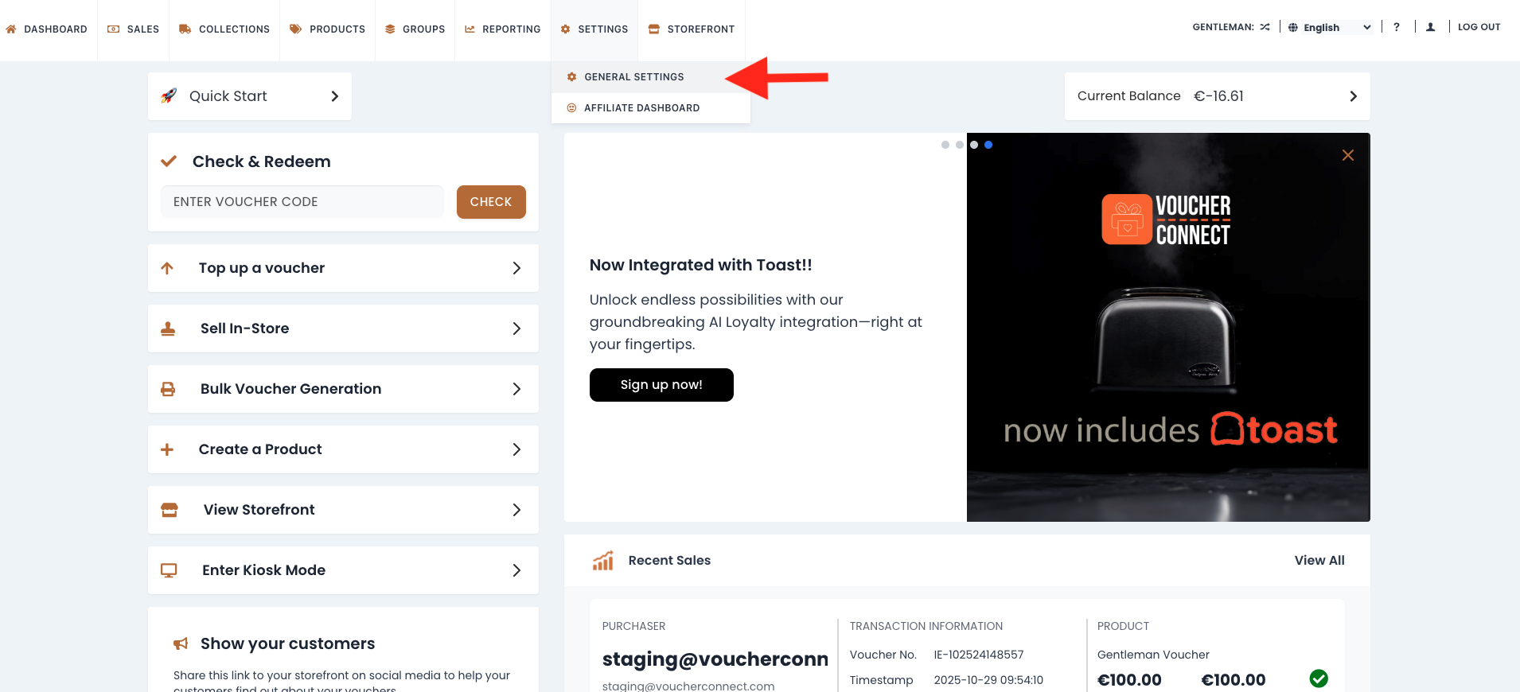Select the third carousel dot
The image size is (1520, 692).
click(x=974, y=145)
